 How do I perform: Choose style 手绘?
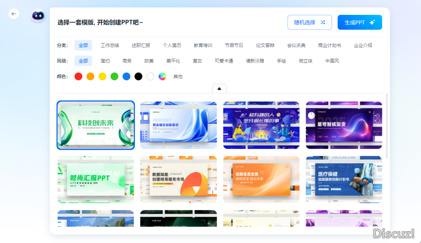coord(281,61)
